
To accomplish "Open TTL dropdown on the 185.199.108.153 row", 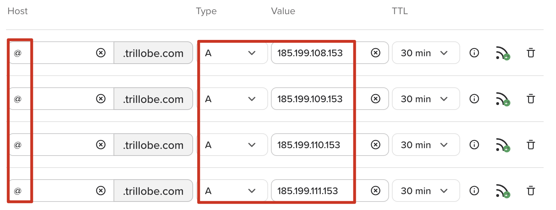I will [x=425, y=53].
